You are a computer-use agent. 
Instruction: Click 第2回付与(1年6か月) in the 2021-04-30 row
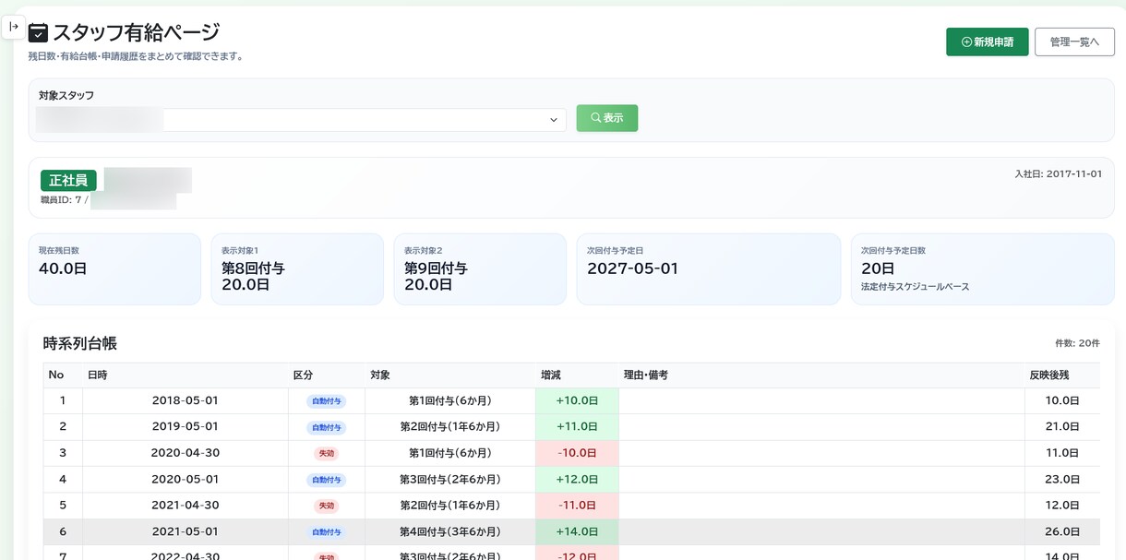click(450, 505)
